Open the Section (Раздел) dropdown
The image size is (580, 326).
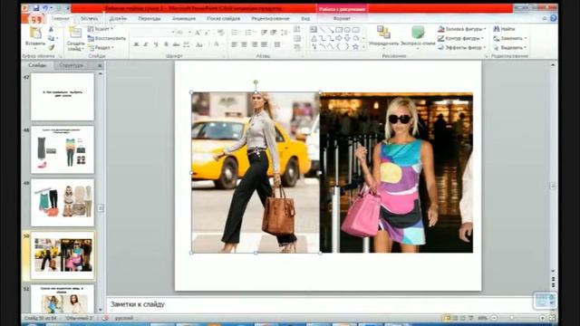(101, 48)
